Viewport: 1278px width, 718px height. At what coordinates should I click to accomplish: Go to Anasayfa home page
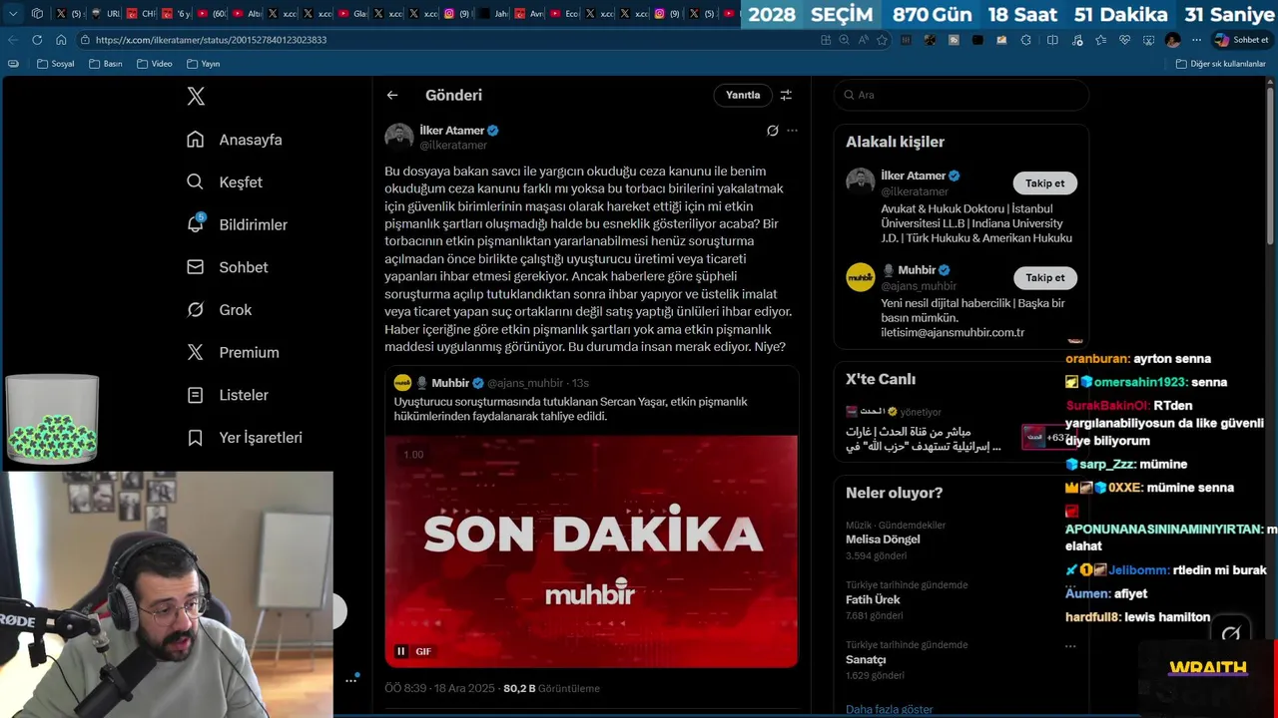235,140
